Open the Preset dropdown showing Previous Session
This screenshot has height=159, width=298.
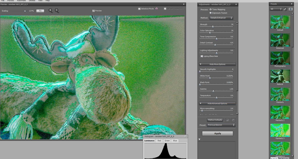pos(221,125)
